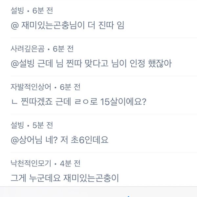Click the 4분 전 timestamp

coord(70,163)
